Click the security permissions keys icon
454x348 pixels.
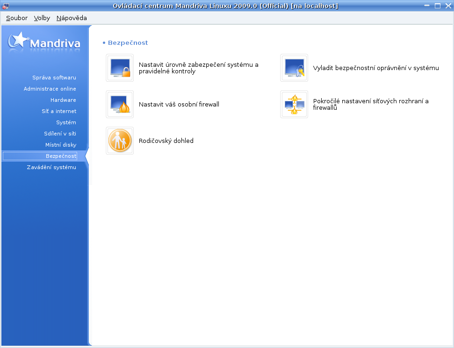(294, 68)
